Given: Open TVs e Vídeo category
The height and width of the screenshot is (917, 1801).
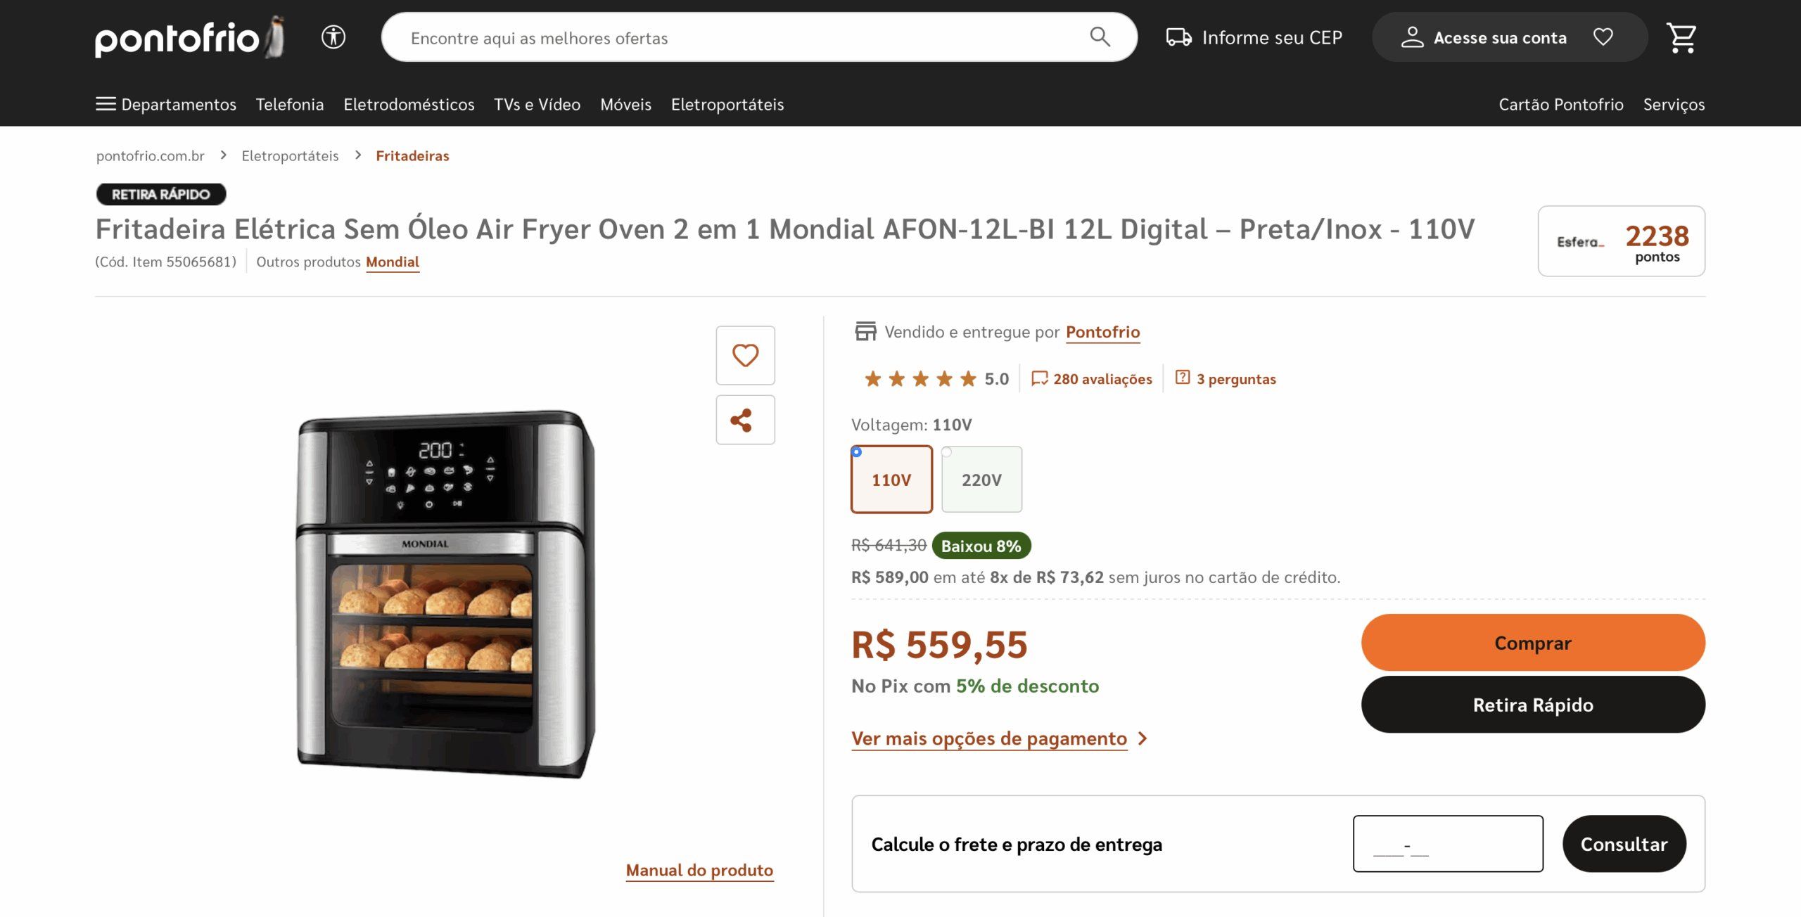Looking at the screenshot, I should 537,105.
